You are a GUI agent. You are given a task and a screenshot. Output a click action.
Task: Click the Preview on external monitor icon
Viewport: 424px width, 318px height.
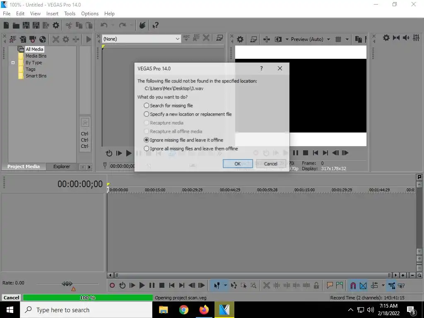click(x=253, y=39)
